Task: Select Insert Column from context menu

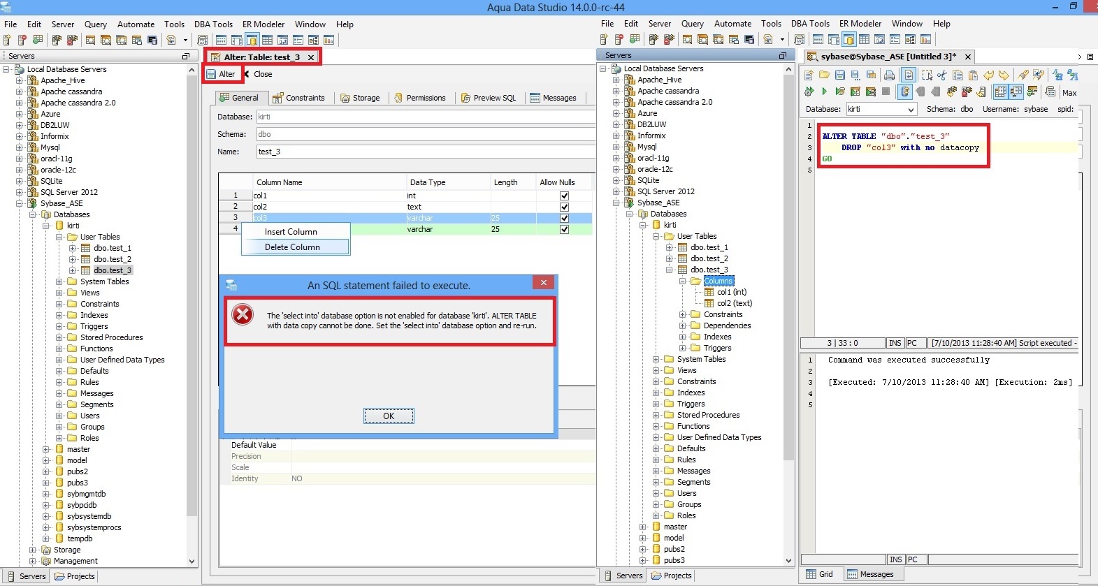Action: click(295, 231)
